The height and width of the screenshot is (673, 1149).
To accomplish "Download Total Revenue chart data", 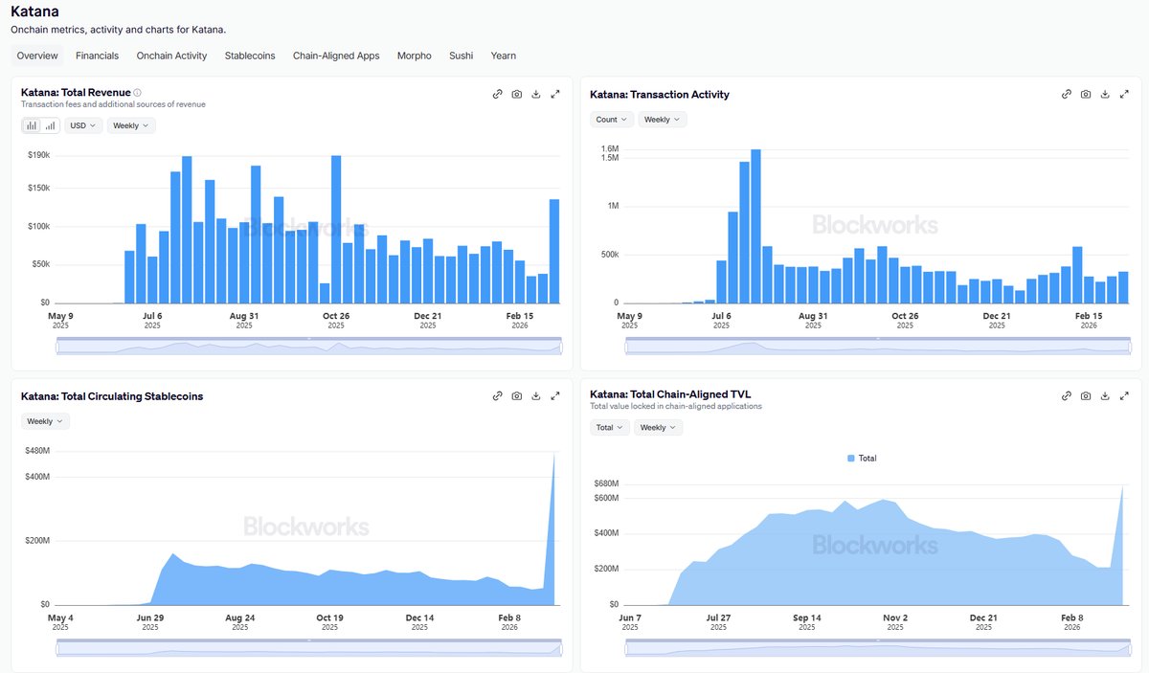I will (x=536, y=94).
